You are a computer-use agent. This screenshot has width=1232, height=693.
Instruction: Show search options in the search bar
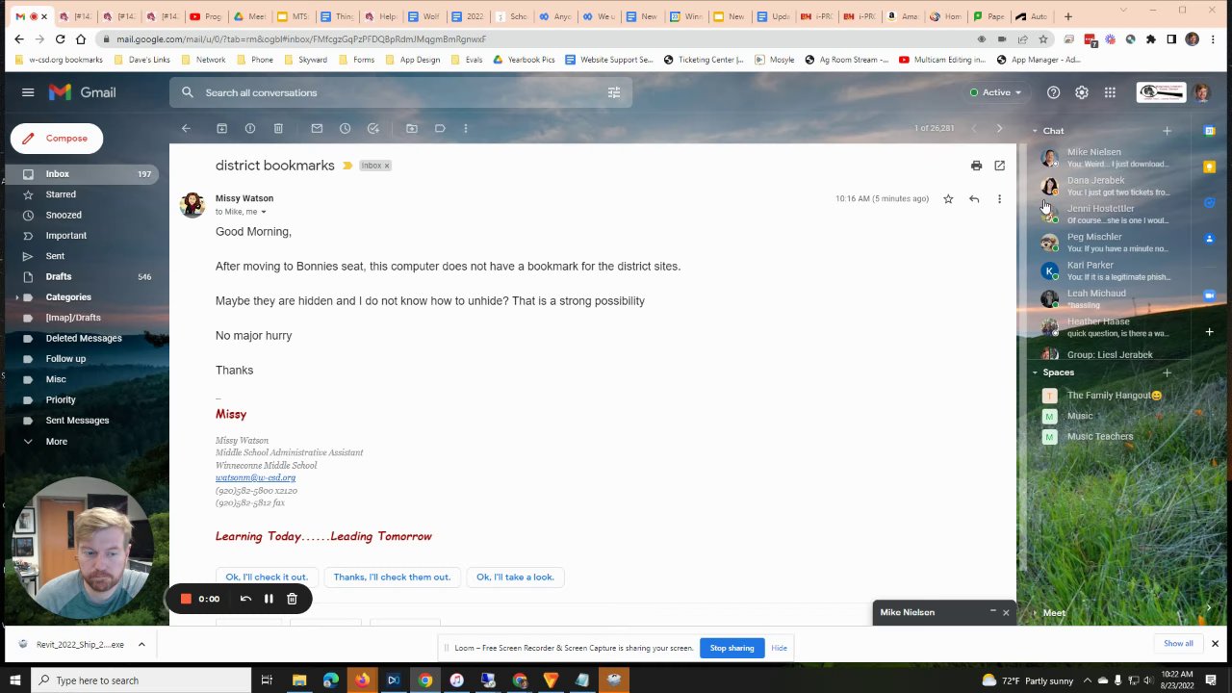(614, 92)
